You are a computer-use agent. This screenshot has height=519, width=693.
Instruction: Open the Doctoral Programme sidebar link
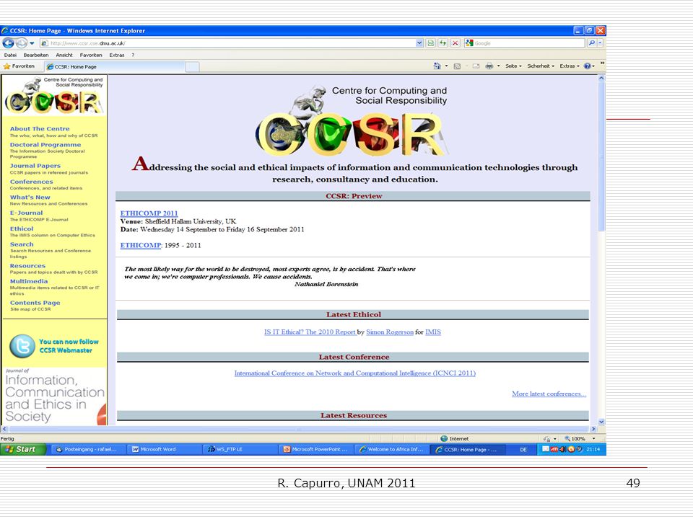[x=45, y=145]
